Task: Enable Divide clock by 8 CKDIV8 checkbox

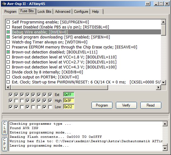Action: click(8, 72)
